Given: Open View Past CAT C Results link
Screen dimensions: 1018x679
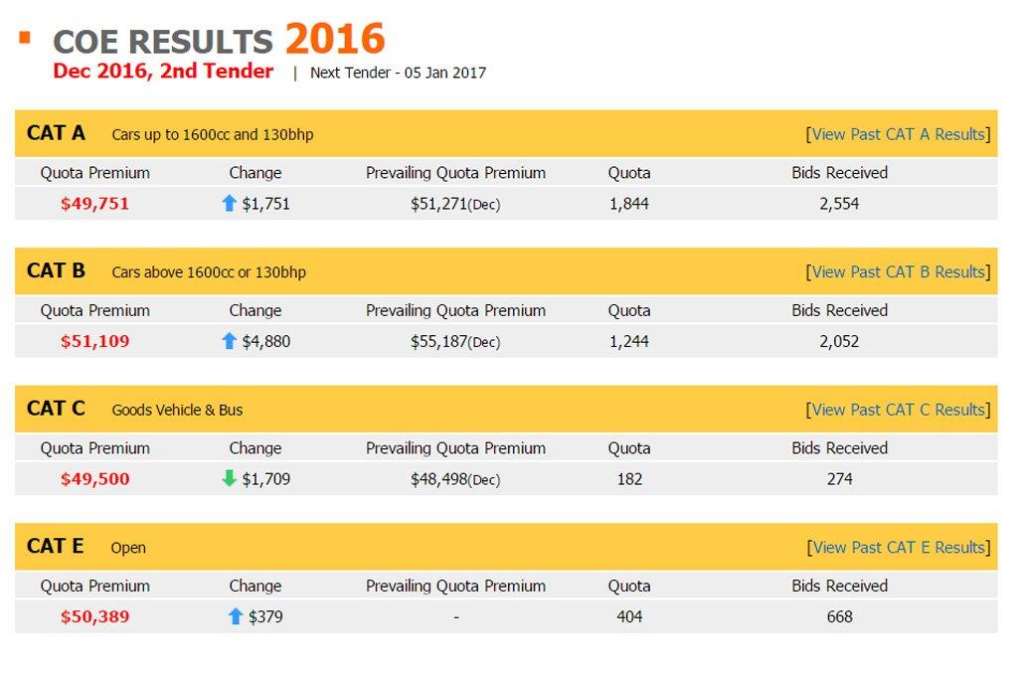Looking at the screenshot, I should [x=898, y=410].
